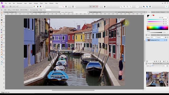
Task: Toggle the Quick Mask toolbar button
Action: 73,7
